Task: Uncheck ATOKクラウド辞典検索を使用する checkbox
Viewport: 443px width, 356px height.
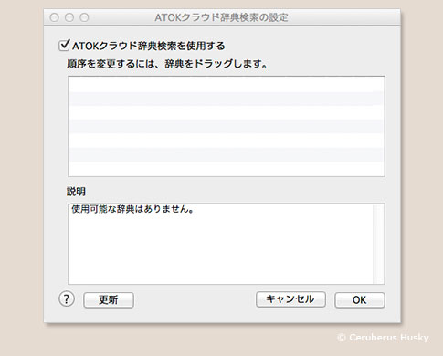Action: point(64,46)
